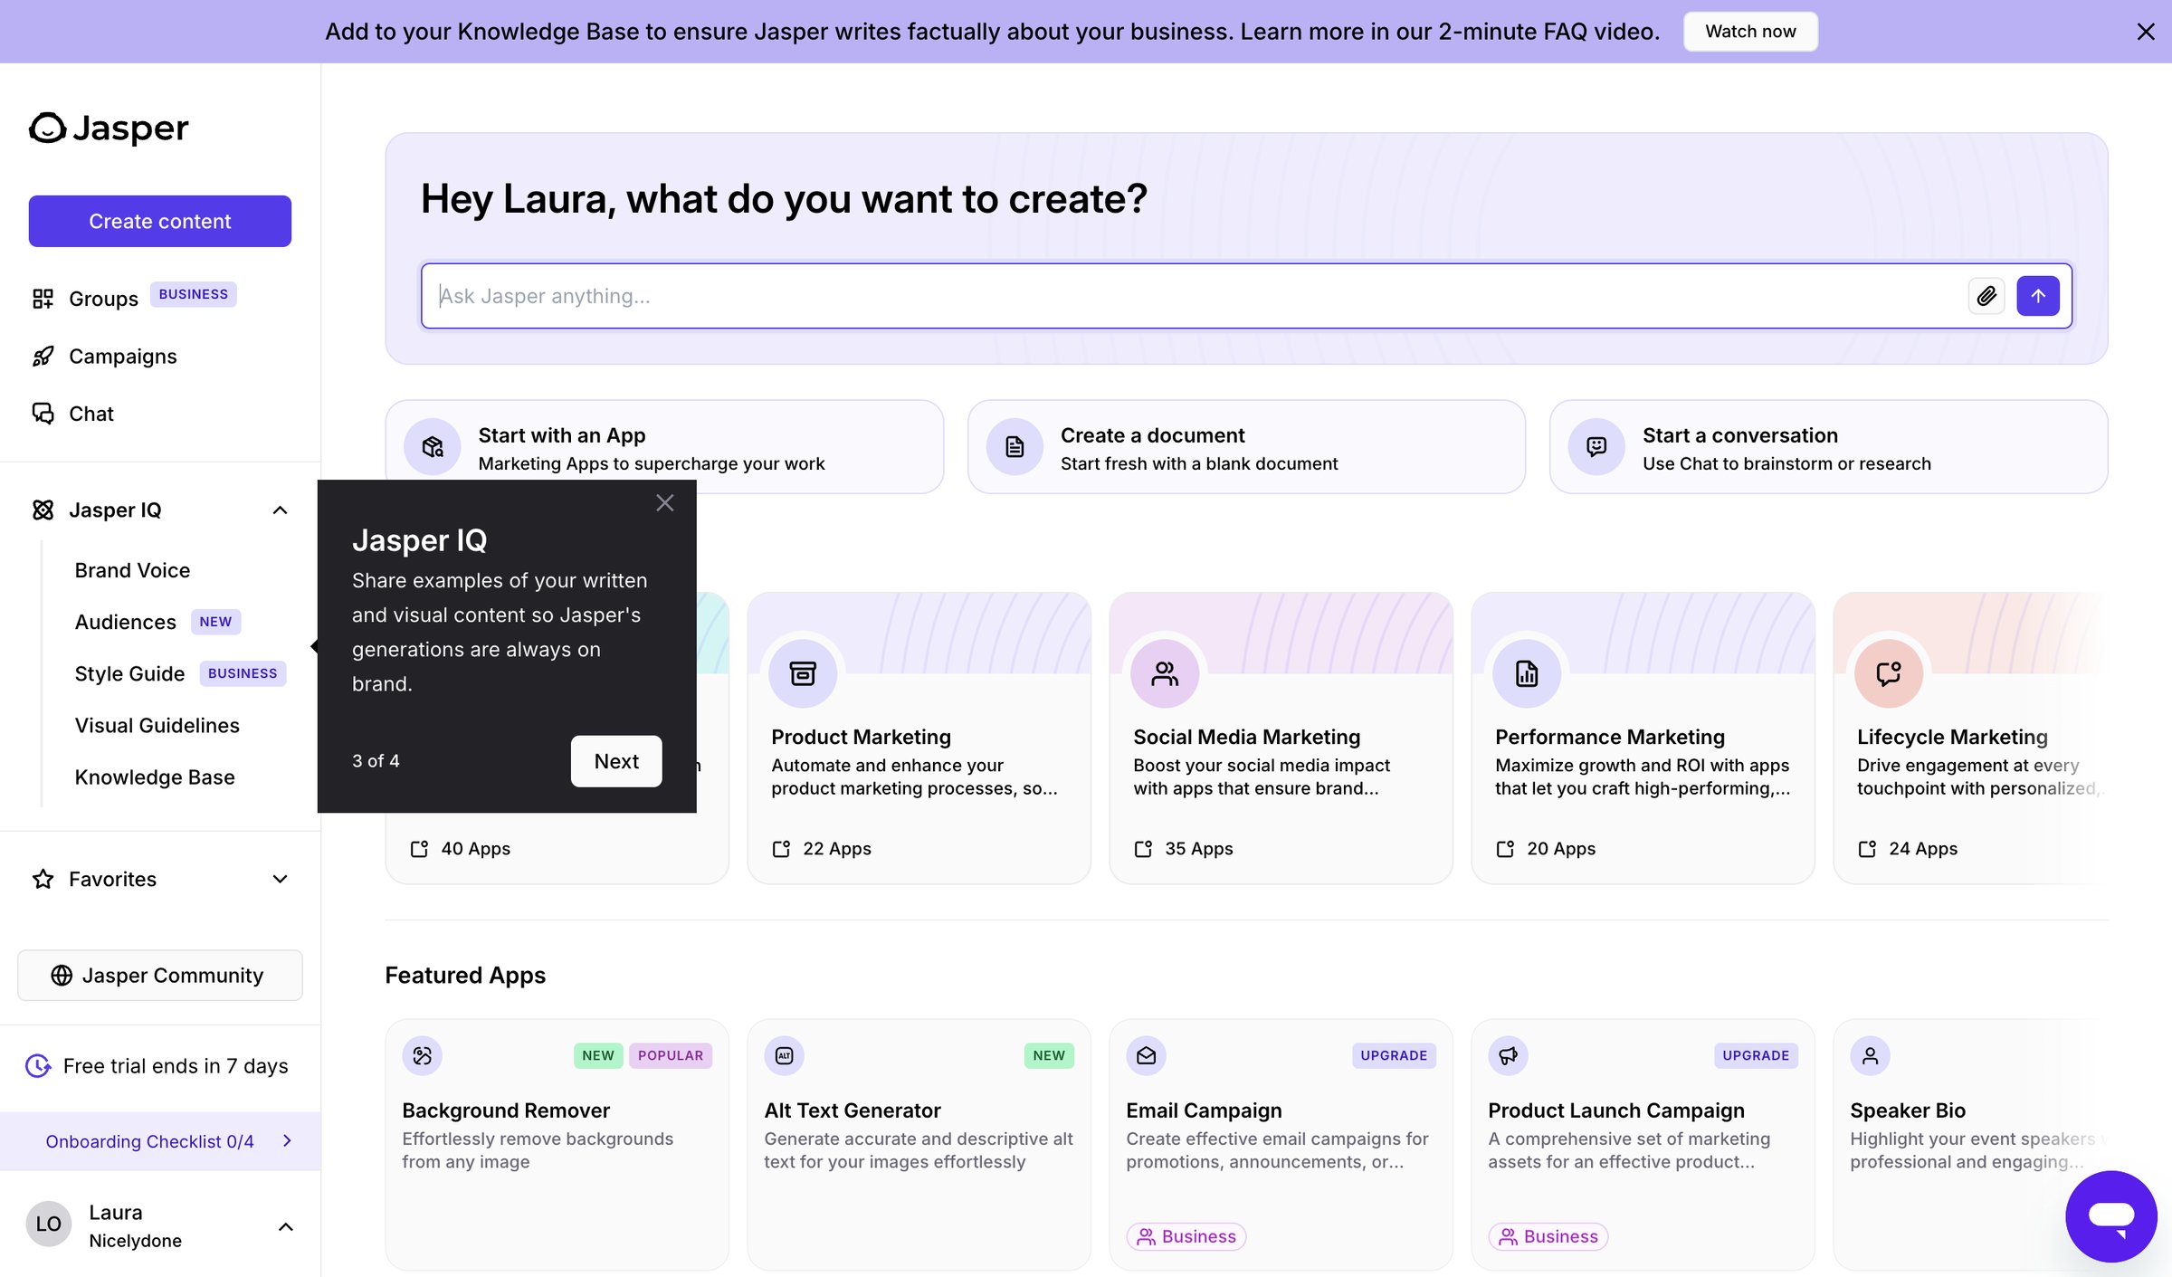Click the Start with an App icon
Image resolution: width=2172 pixels, height=1277 pixels.
[433, 447]
